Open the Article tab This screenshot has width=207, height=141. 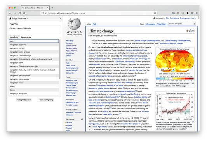pos(89,24)
